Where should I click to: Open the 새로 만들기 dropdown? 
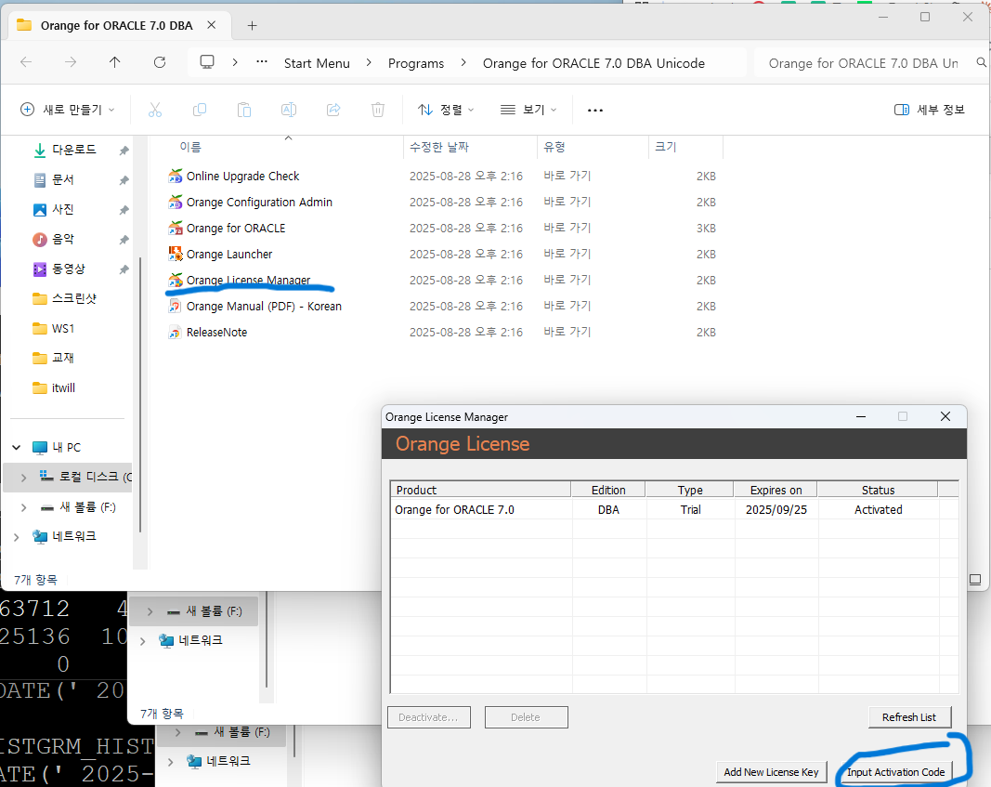(68, 110)
